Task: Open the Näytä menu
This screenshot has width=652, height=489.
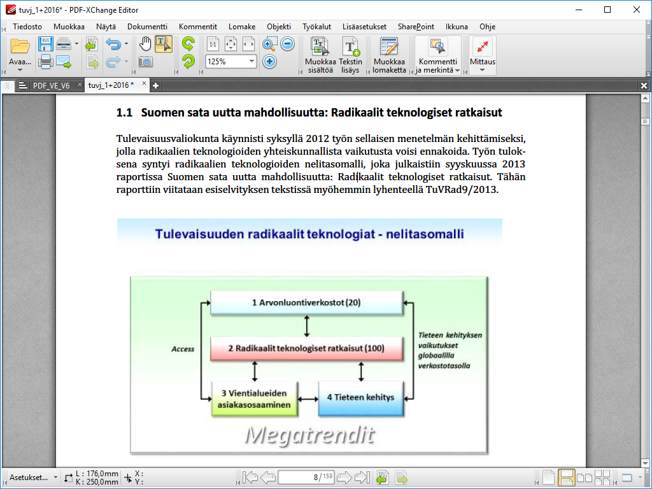Action: (106, 27)
